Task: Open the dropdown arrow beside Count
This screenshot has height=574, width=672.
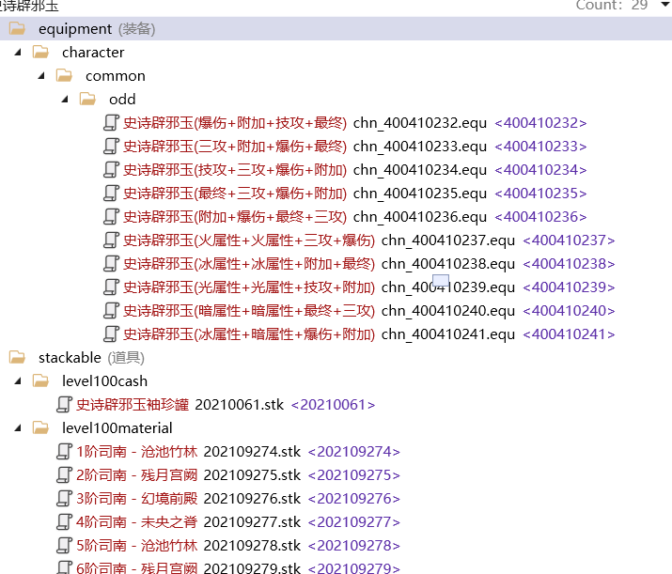Action: (x=665, y=5)
